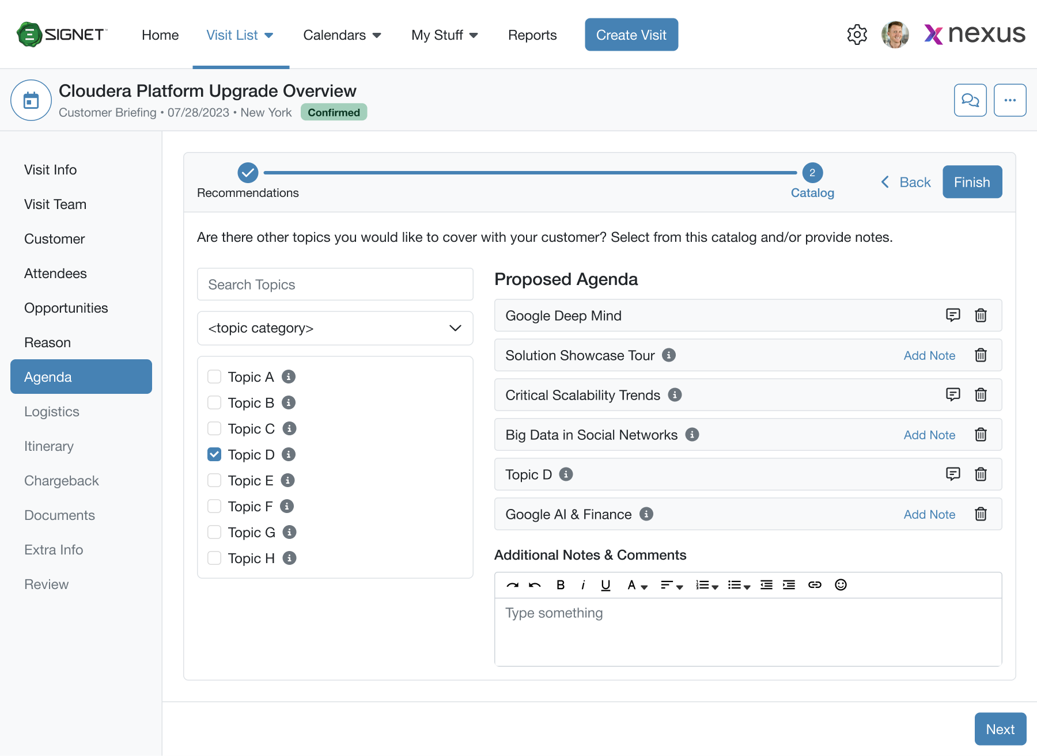This screenshot has width=1037, height=756.
Task: Toggle italic formatting in notes editor
Action: (583, 584)
